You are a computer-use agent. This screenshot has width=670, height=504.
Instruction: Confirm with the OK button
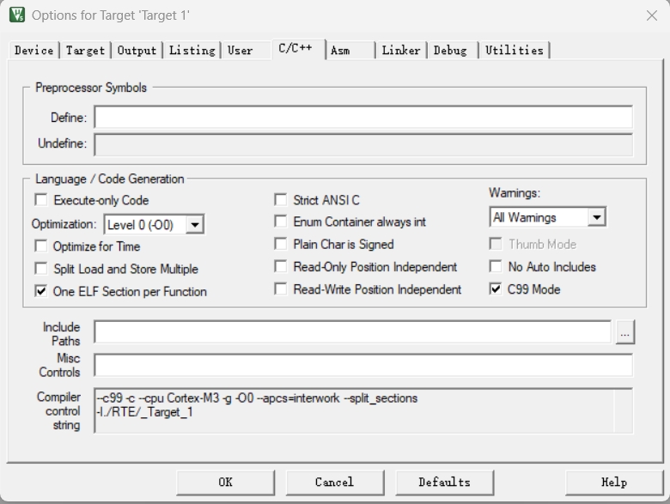226,483
